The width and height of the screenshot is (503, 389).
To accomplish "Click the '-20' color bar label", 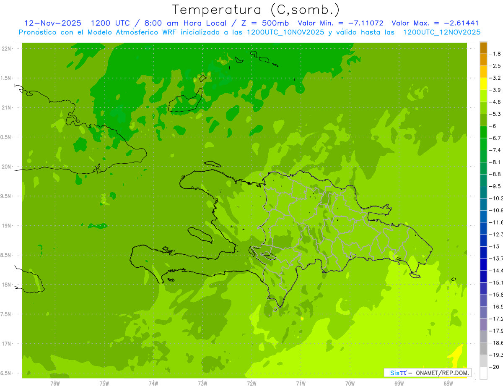I will pyautogui.click(x=495, y=367).
